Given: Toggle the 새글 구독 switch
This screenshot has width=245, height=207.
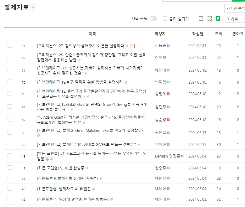Looking at the screenshot, I should 153,18.
